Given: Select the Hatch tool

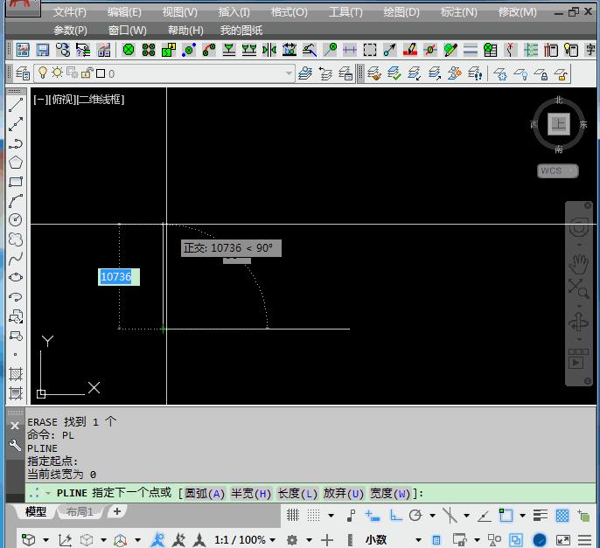Looking at the screenshot, I should [x=16, y=374].
